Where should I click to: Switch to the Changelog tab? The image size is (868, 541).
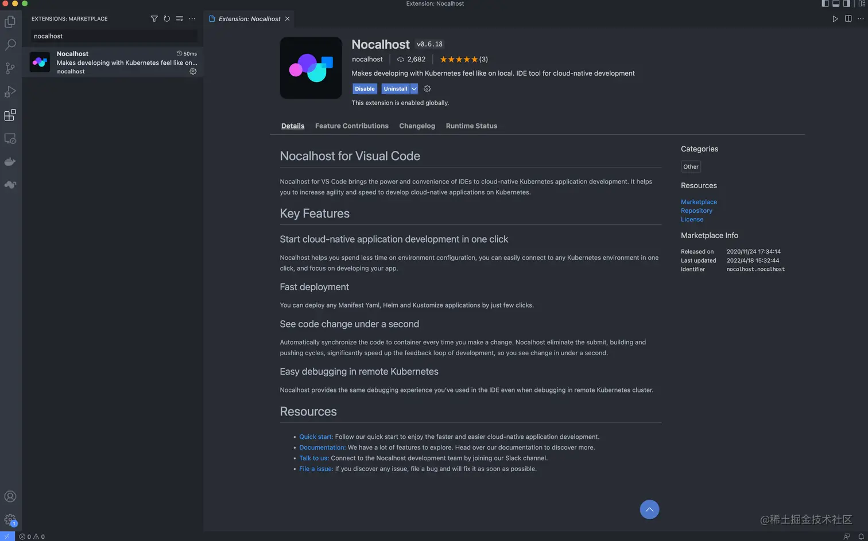[417, 126]
